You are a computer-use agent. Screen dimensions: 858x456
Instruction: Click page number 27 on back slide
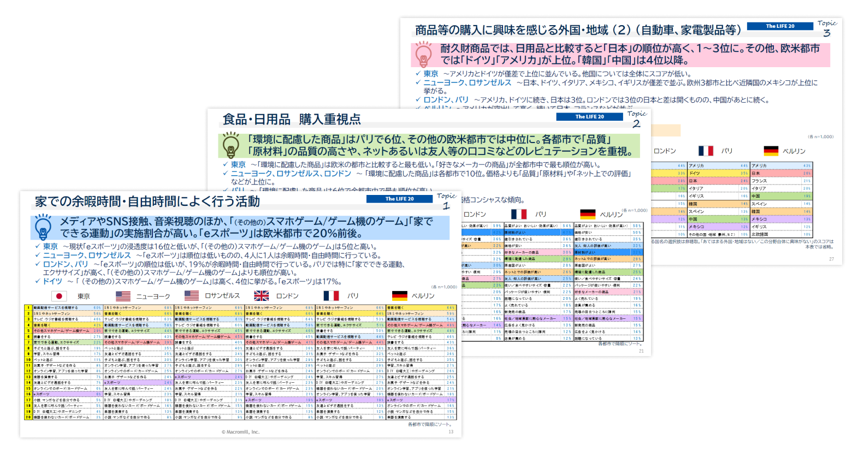(831, 259)
